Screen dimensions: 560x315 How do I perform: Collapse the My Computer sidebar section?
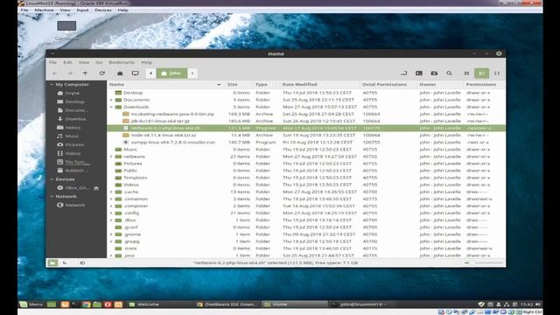[x=52, y=85]
